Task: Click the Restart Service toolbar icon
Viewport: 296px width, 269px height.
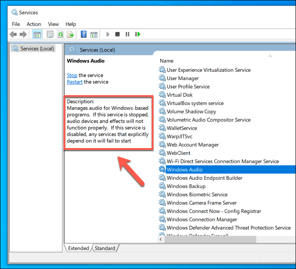Action: (x=138, y=34)
